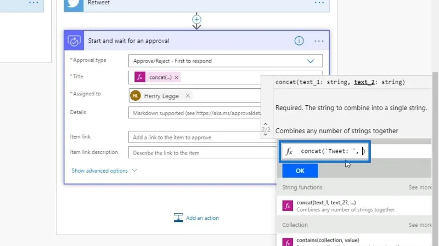
Task: Click the Item link description field
Action: pos(202,153)
